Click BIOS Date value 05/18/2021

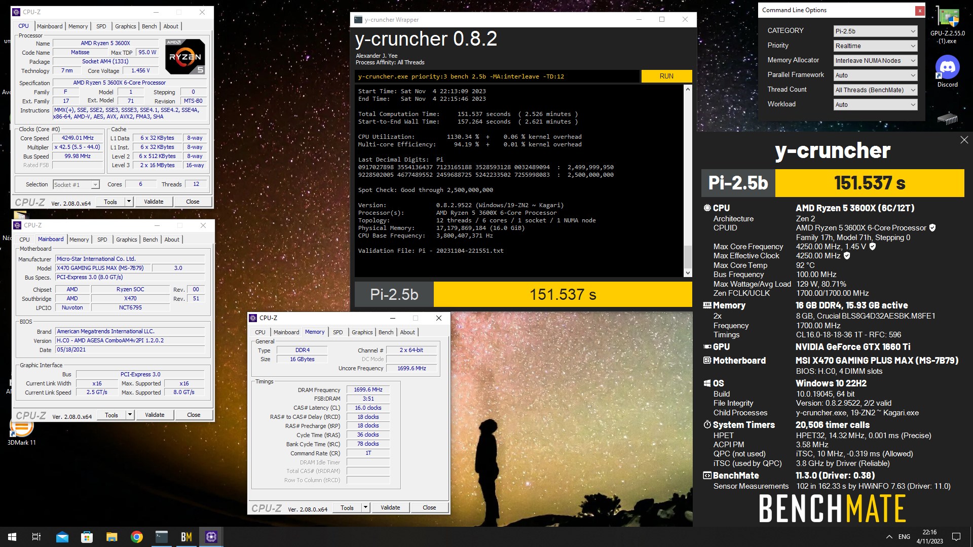coord(131,350)
